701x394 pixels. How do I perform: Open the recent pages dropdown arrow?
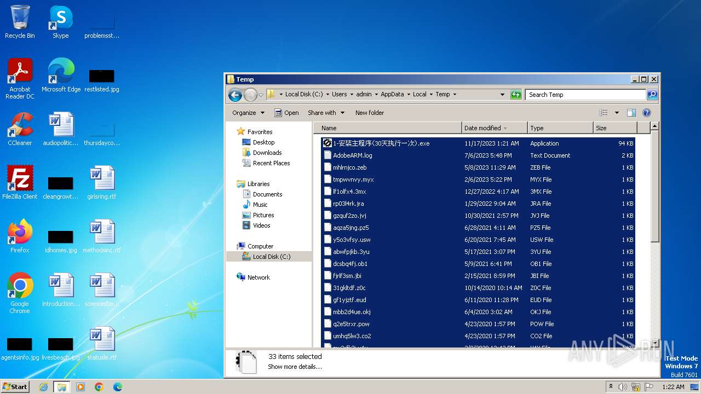(261, 95)
